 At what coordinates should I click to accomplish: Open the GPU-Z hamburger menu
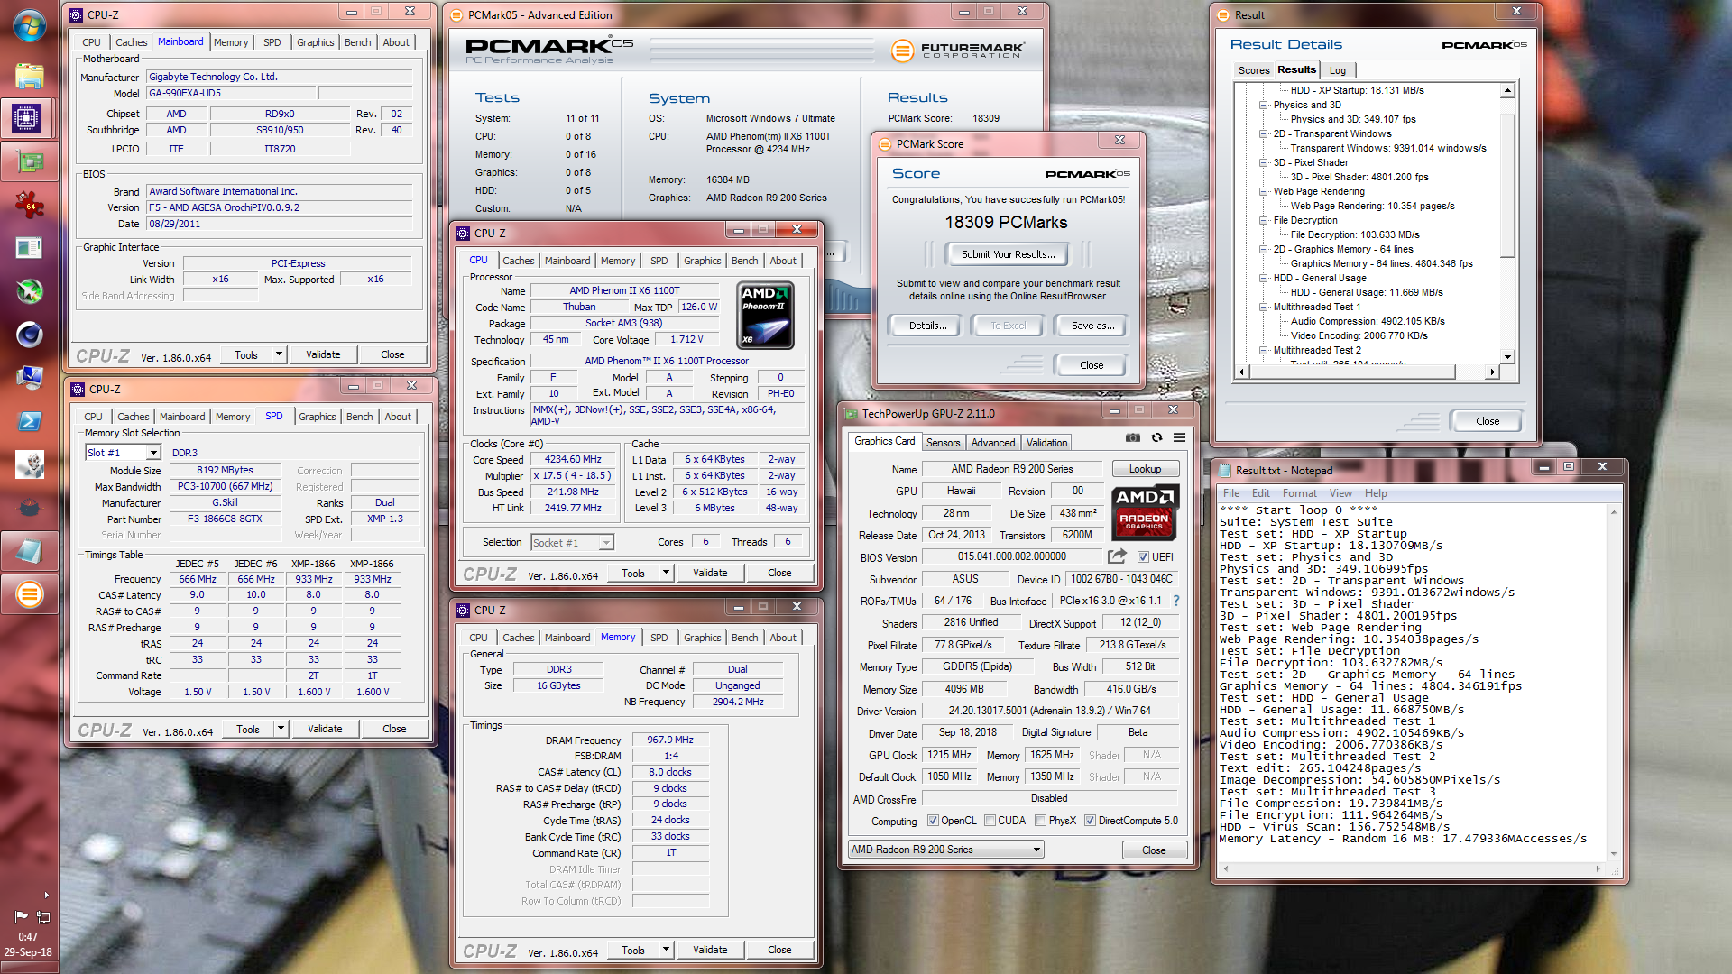tap(1179, 437)
